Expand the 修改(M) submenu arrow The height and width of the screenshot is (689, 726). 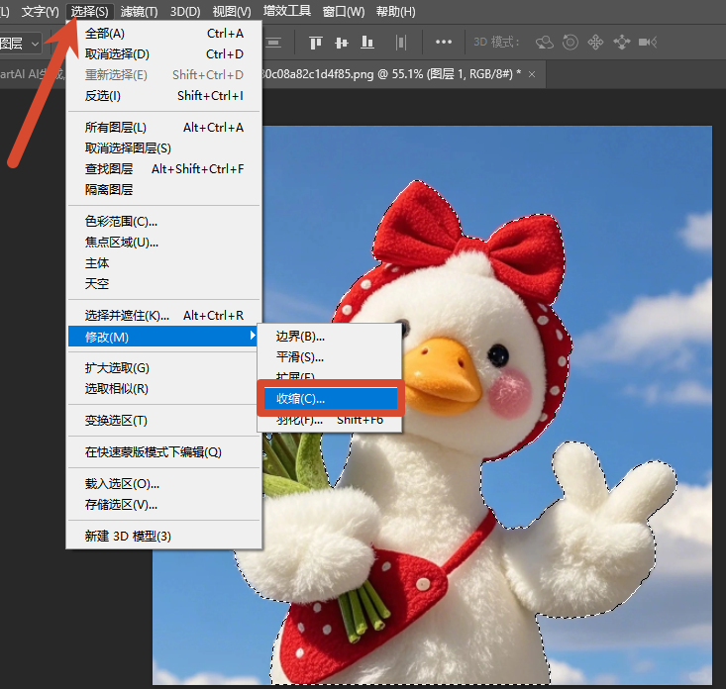click(x=253, y=335)
